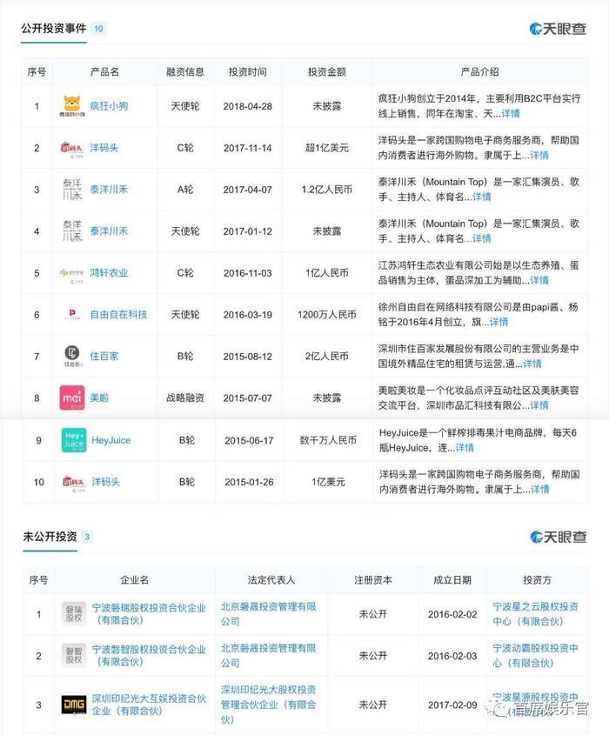Click the 超1亿美元 investment amount
Viewport: 609px width, 735px height.
(x=327, y=148)
